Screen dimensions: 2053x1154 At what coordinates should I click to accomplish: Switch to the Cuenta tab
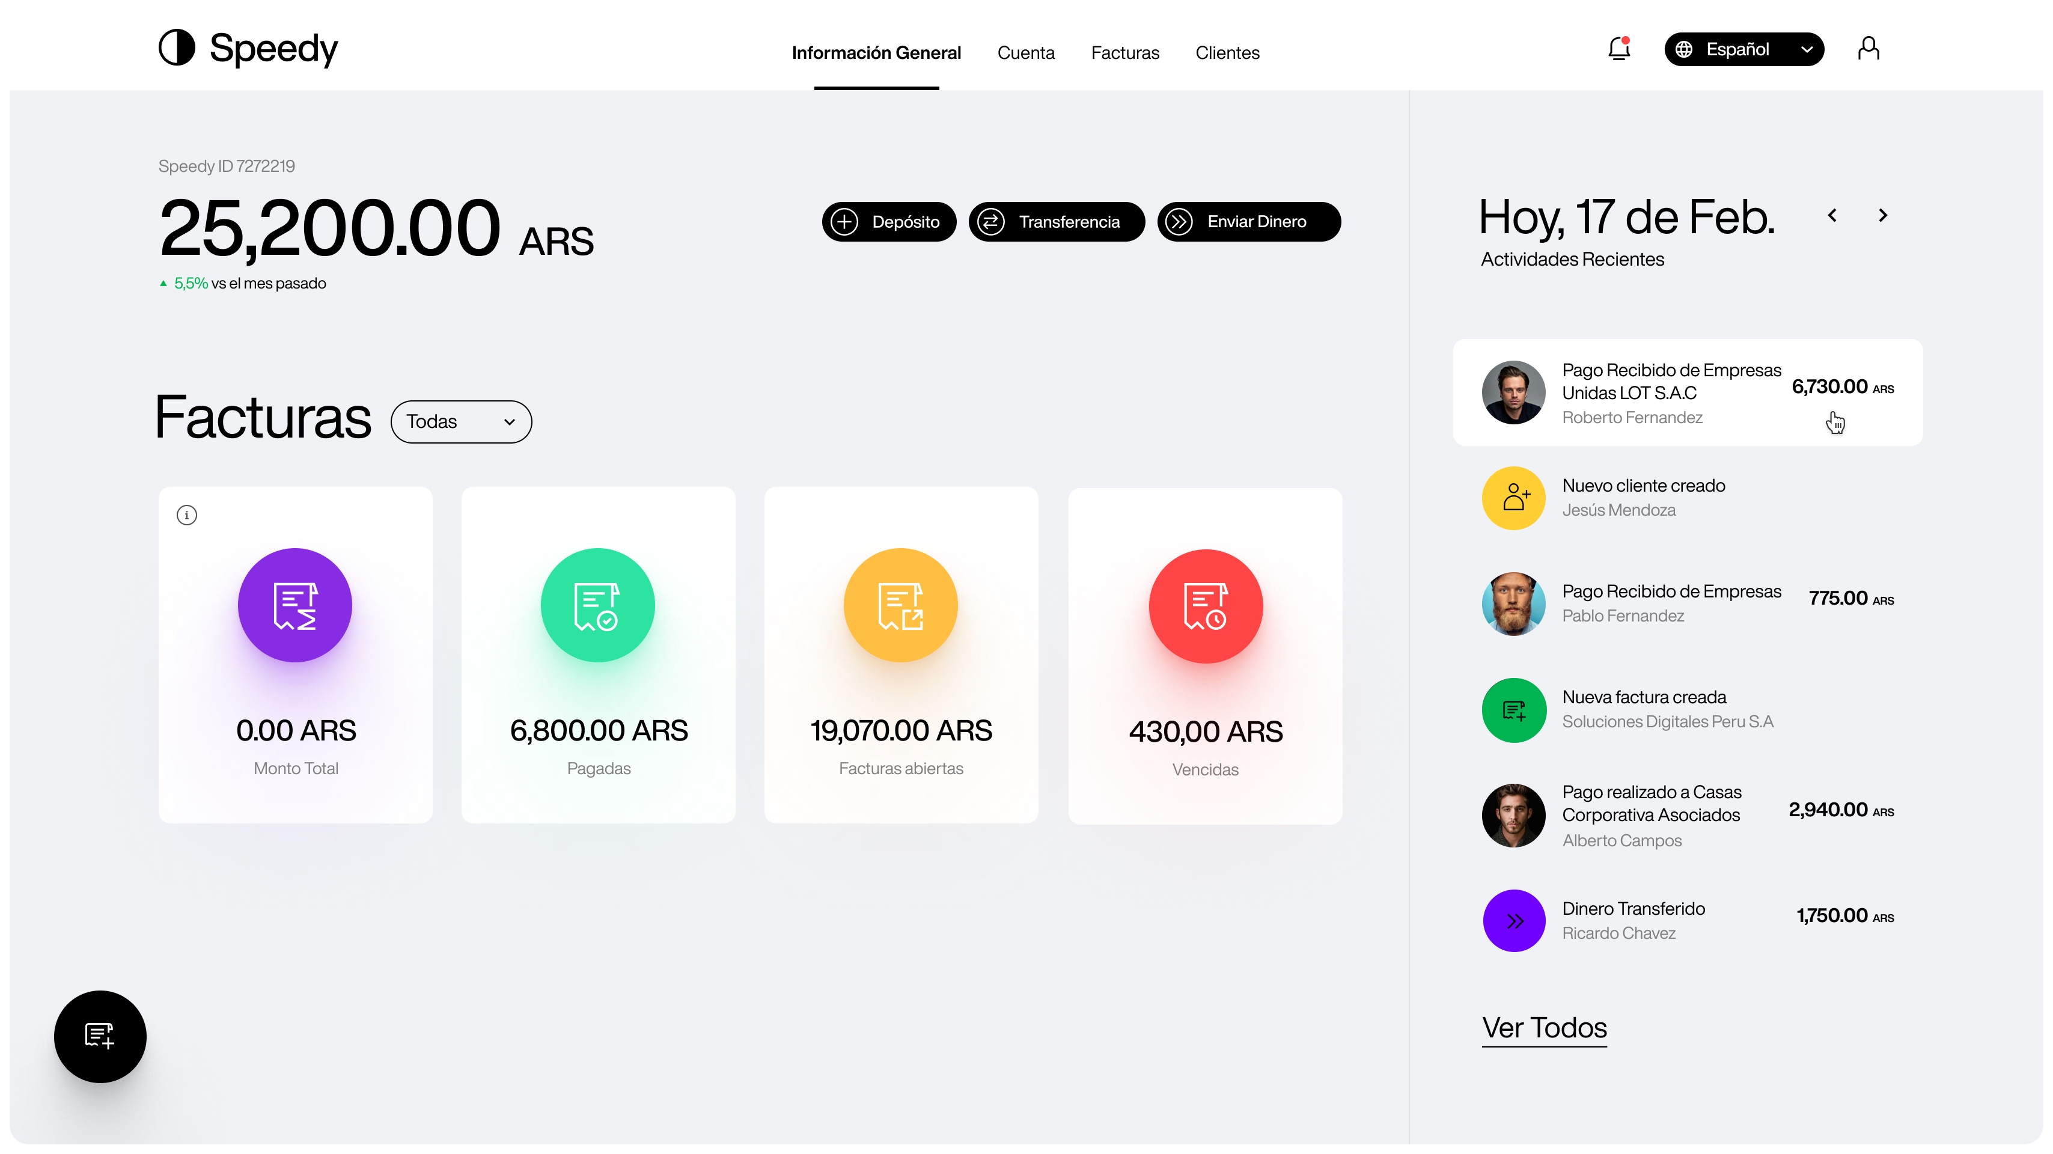coord(1026,53)
